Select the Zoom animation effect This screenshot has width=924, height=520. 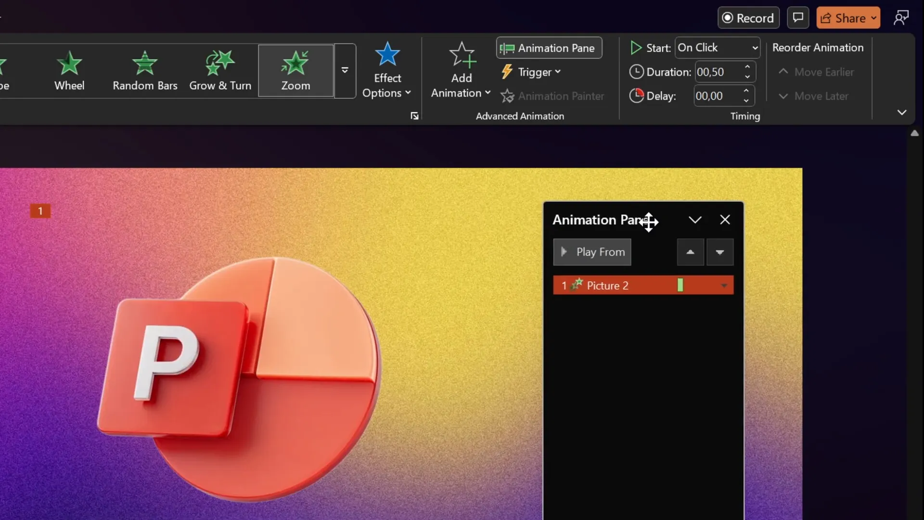click(295, 71)
